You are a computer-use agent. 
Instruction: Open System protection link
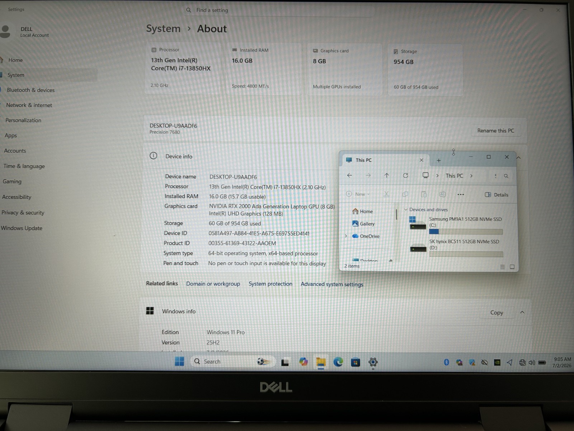[270, 284]
